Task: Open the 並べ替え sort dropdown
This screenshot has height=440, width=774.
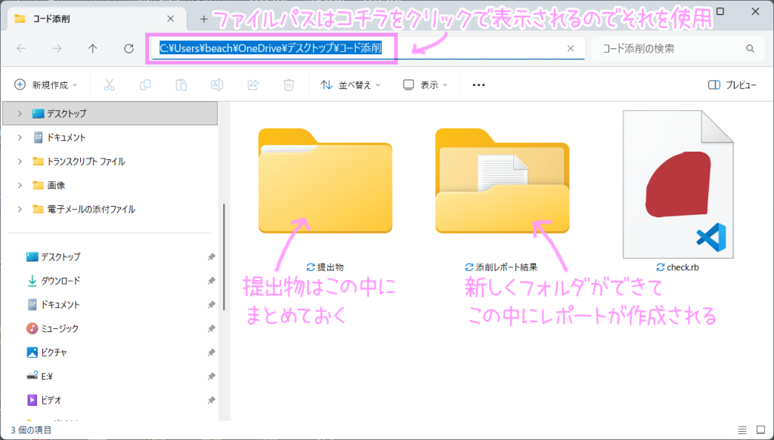Action: (x=351, y=85)
